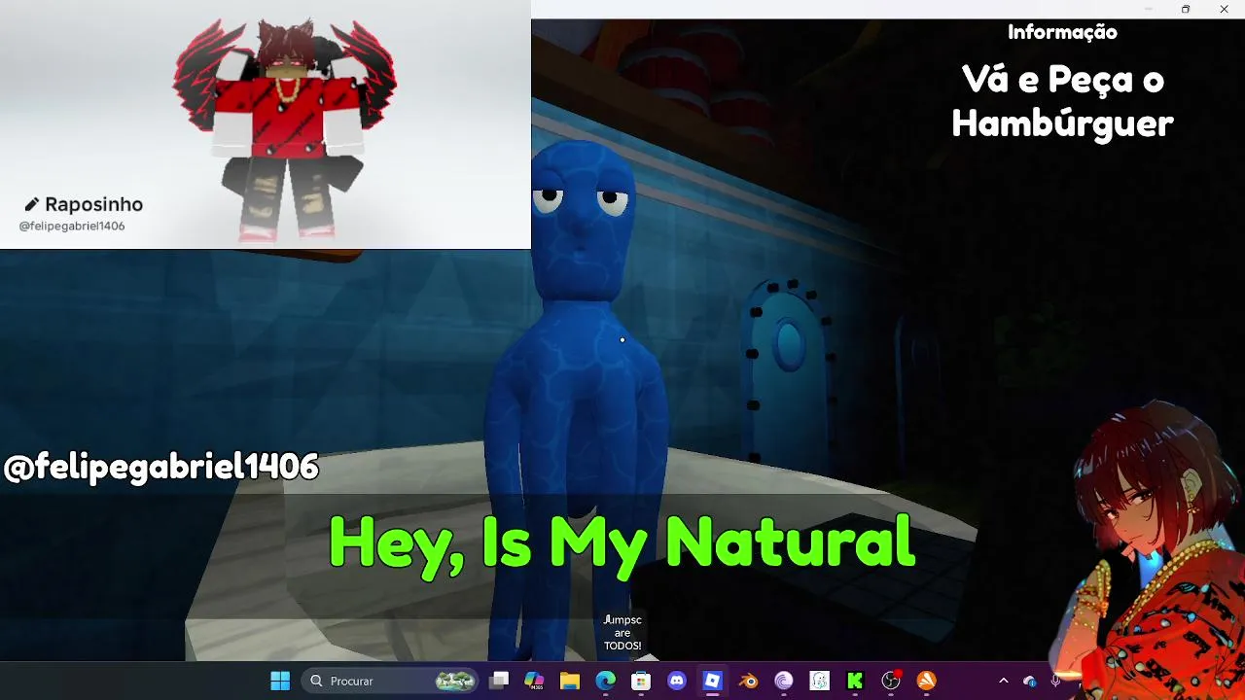Open OBS Studio from the taskbar
The image size is (1245, 700).
[x=891, y=681]
